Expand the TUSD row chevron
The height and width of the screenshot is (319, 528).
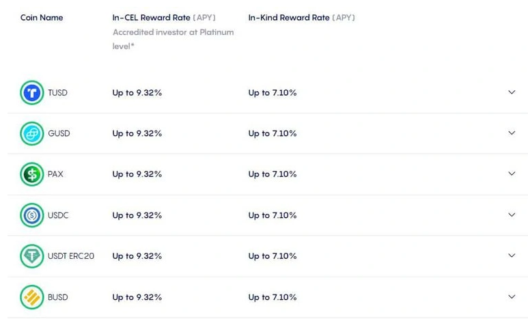pos(512,92)
